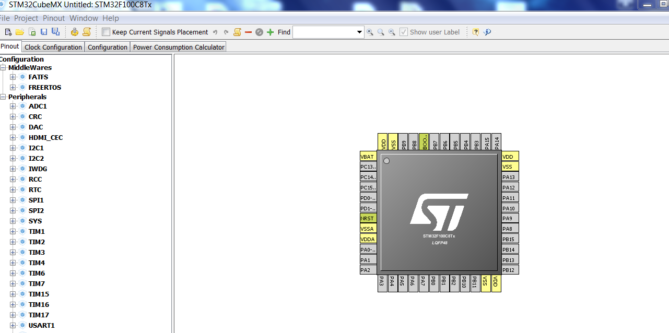Click the NRST pin on chip
This screenshot has width=669, height=333.
click(368, 218)
